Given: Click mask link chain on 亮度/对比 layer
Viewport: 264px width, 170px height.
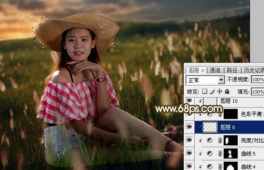Looking at the screenshot, I should coord(220,140).
